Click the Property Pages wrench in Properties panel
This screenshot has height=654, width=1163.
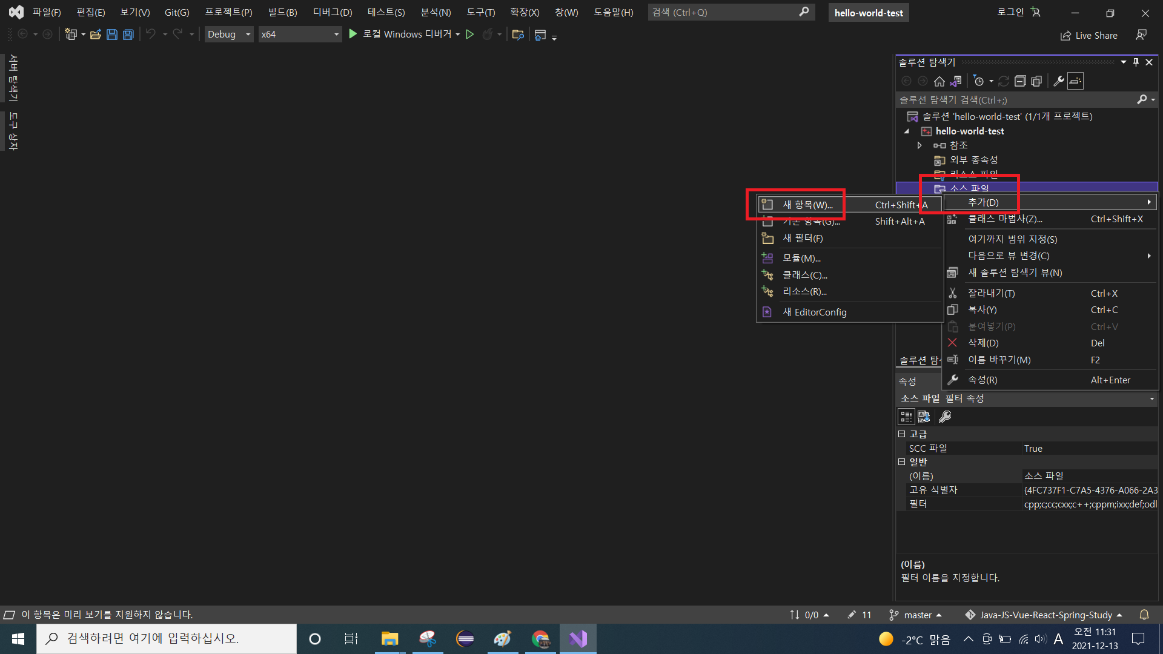click(945, 417)
